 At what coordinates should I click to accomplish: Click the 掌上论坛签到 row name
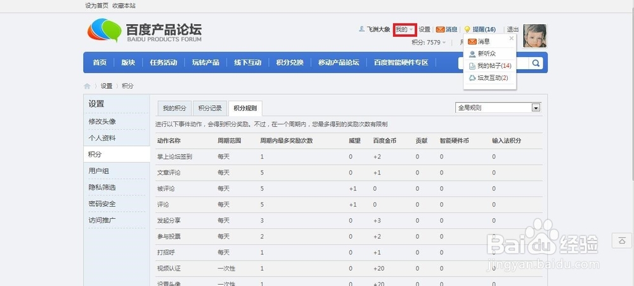click(x=174, y=157)
